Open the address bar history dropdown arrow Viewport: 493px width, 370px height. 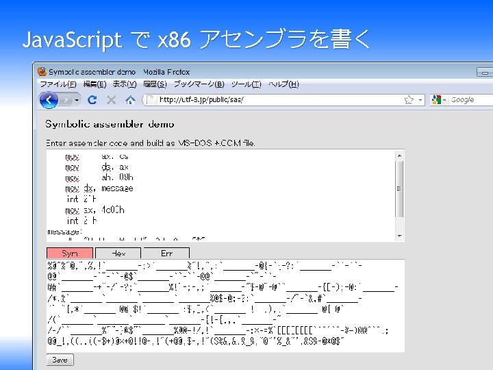(420, 100)
